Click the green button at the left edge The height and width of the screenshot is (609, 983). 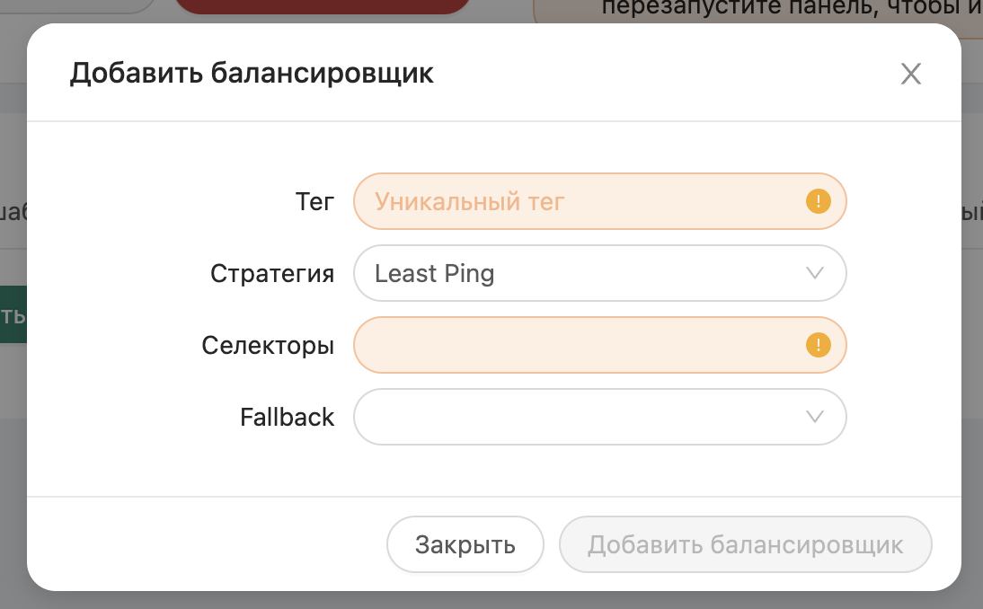click(x=13, y=314)
